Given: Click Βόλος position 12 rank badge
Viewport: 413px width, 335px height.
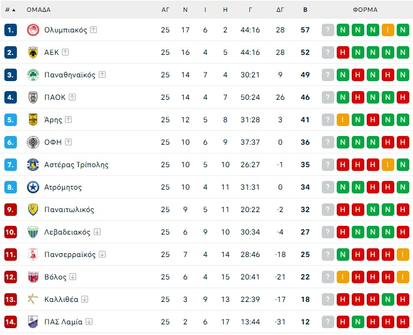Looking at the screenshot, I should tap(10, 277).
